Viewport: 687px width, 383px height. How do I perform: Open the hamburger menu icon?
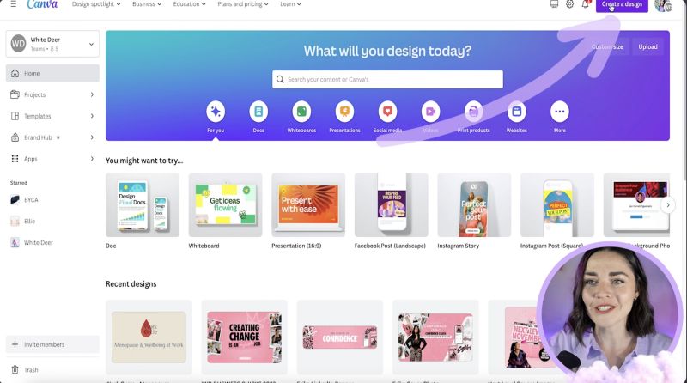point(14,4)
